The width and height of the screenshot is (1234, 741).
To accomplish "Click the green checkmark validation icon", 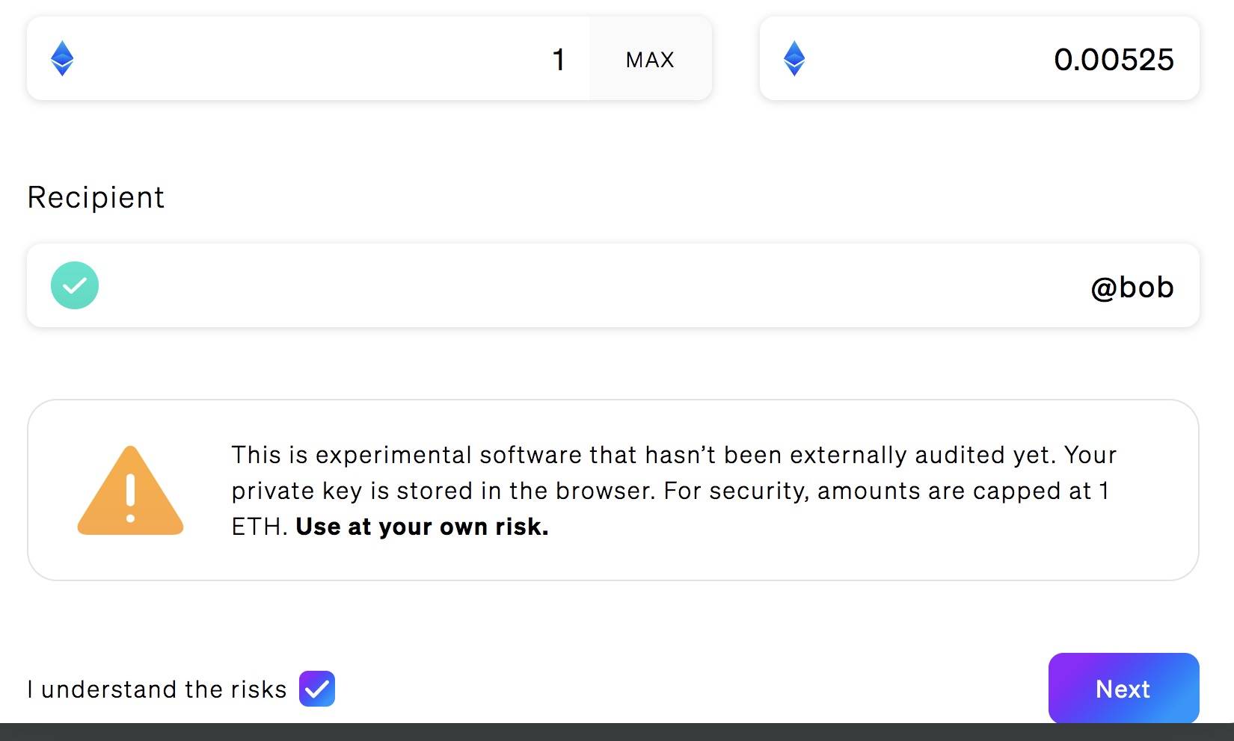I will pos(75,285).
